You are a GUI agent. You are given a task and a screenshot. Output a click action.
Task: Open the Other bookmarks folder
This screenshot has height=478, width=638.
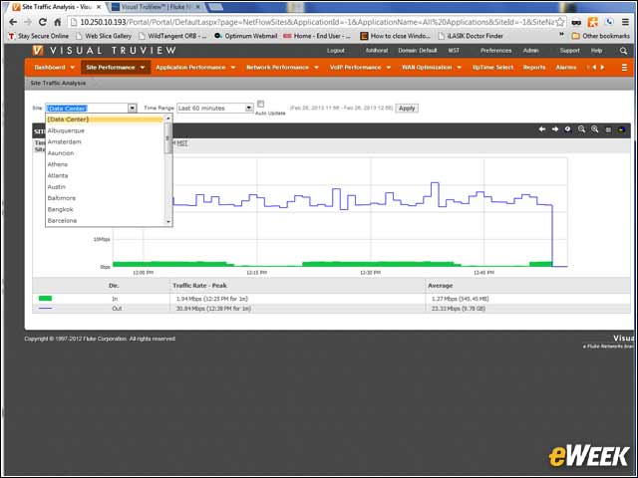[601, 36]
